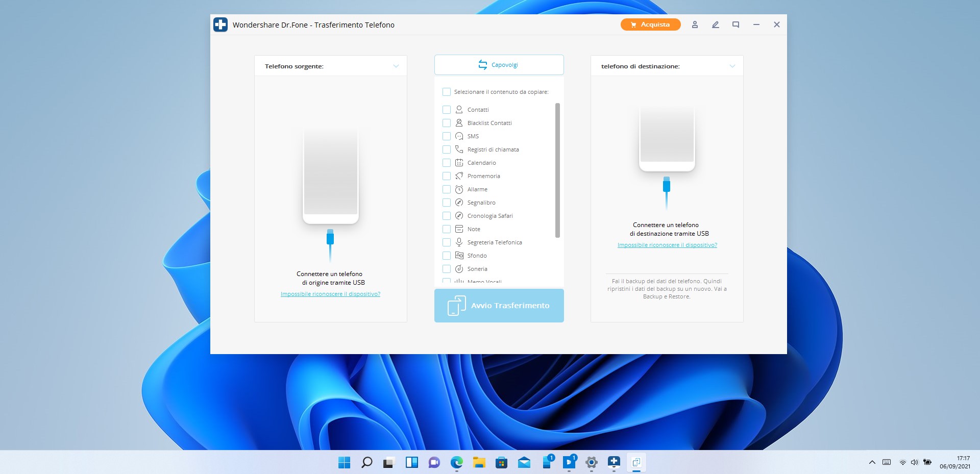Open Chat app from taskbar
Image resolution: width=980 pixels, height=474 pixels.
tap(434, 462)
